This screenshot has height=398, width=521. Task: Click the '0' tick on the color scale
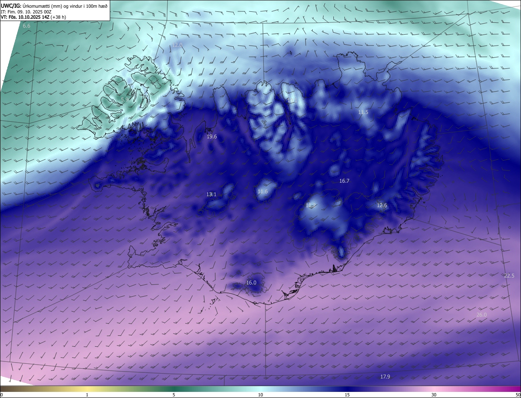click(1, 395)
